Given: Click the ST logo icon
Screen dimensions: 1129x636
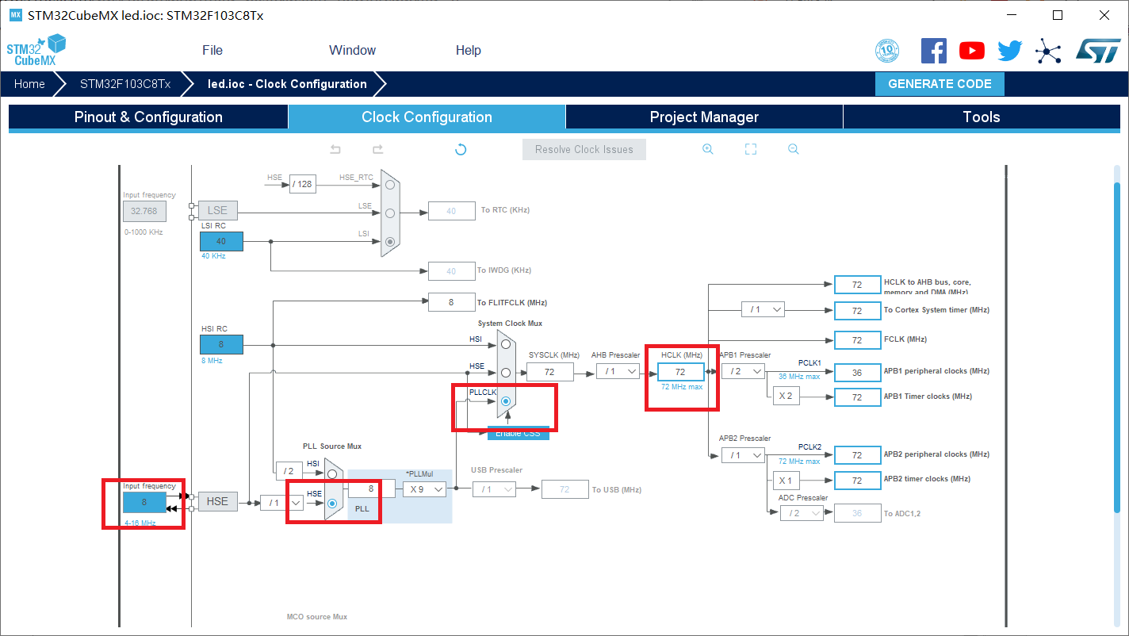Looking at the screenshot, I should point(1098,51).
